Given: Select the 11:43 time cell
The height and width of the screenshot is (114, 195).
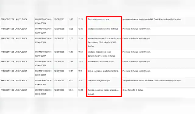Looking at the screenshot, I should [80, 61].
